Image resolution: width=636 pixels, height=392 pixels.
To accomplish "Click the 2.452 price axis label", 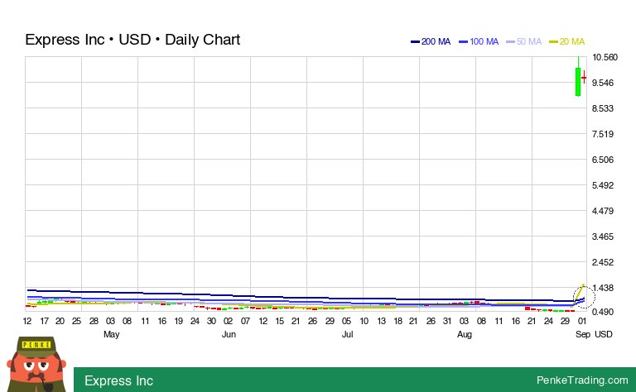I will click(603, 262).
